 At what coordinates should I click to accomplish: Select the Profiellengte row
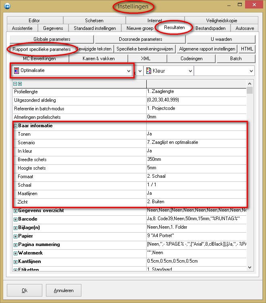[x=129, y=92]
